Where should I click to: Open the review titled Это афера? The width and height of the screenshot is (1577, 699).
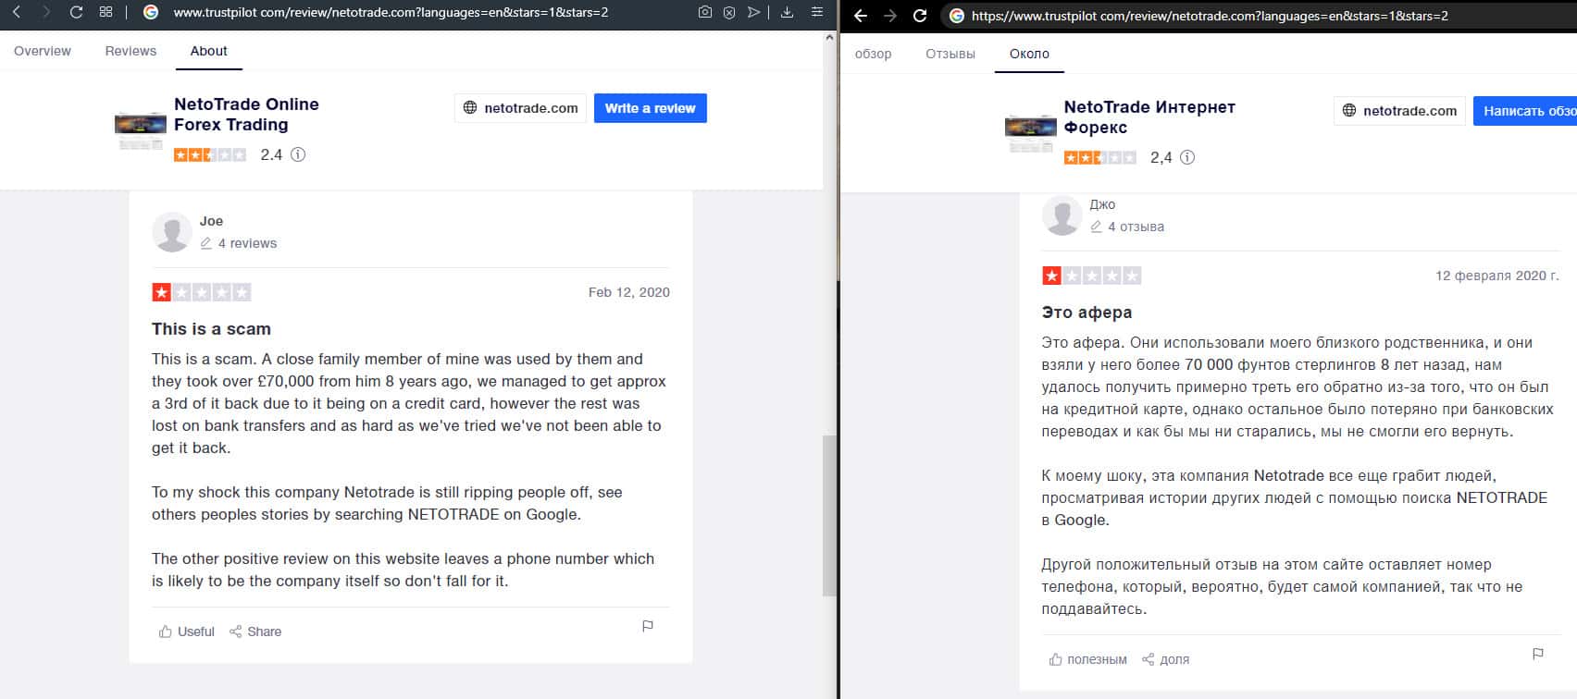tap(1087, 313)
